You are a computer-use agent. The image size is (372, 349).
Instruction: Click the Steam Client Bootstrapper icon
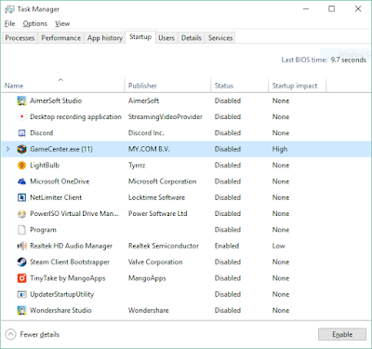(x=21, y=262)
